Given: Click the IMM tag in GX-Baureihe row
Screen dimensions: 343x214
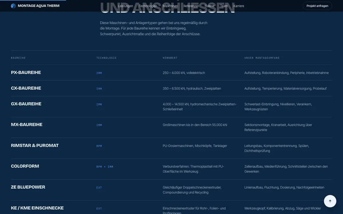Looking at the screenshot, I should point(99,104).
